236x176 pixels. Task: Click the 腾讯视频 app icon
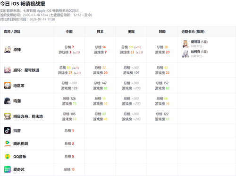[8, 143]
